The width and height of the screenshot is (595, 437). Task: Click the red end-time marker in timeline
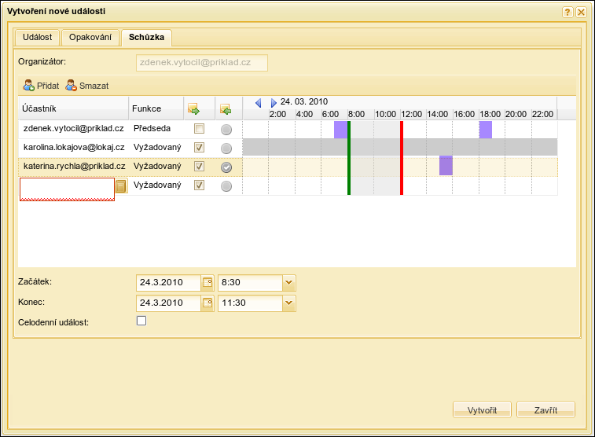401,157
